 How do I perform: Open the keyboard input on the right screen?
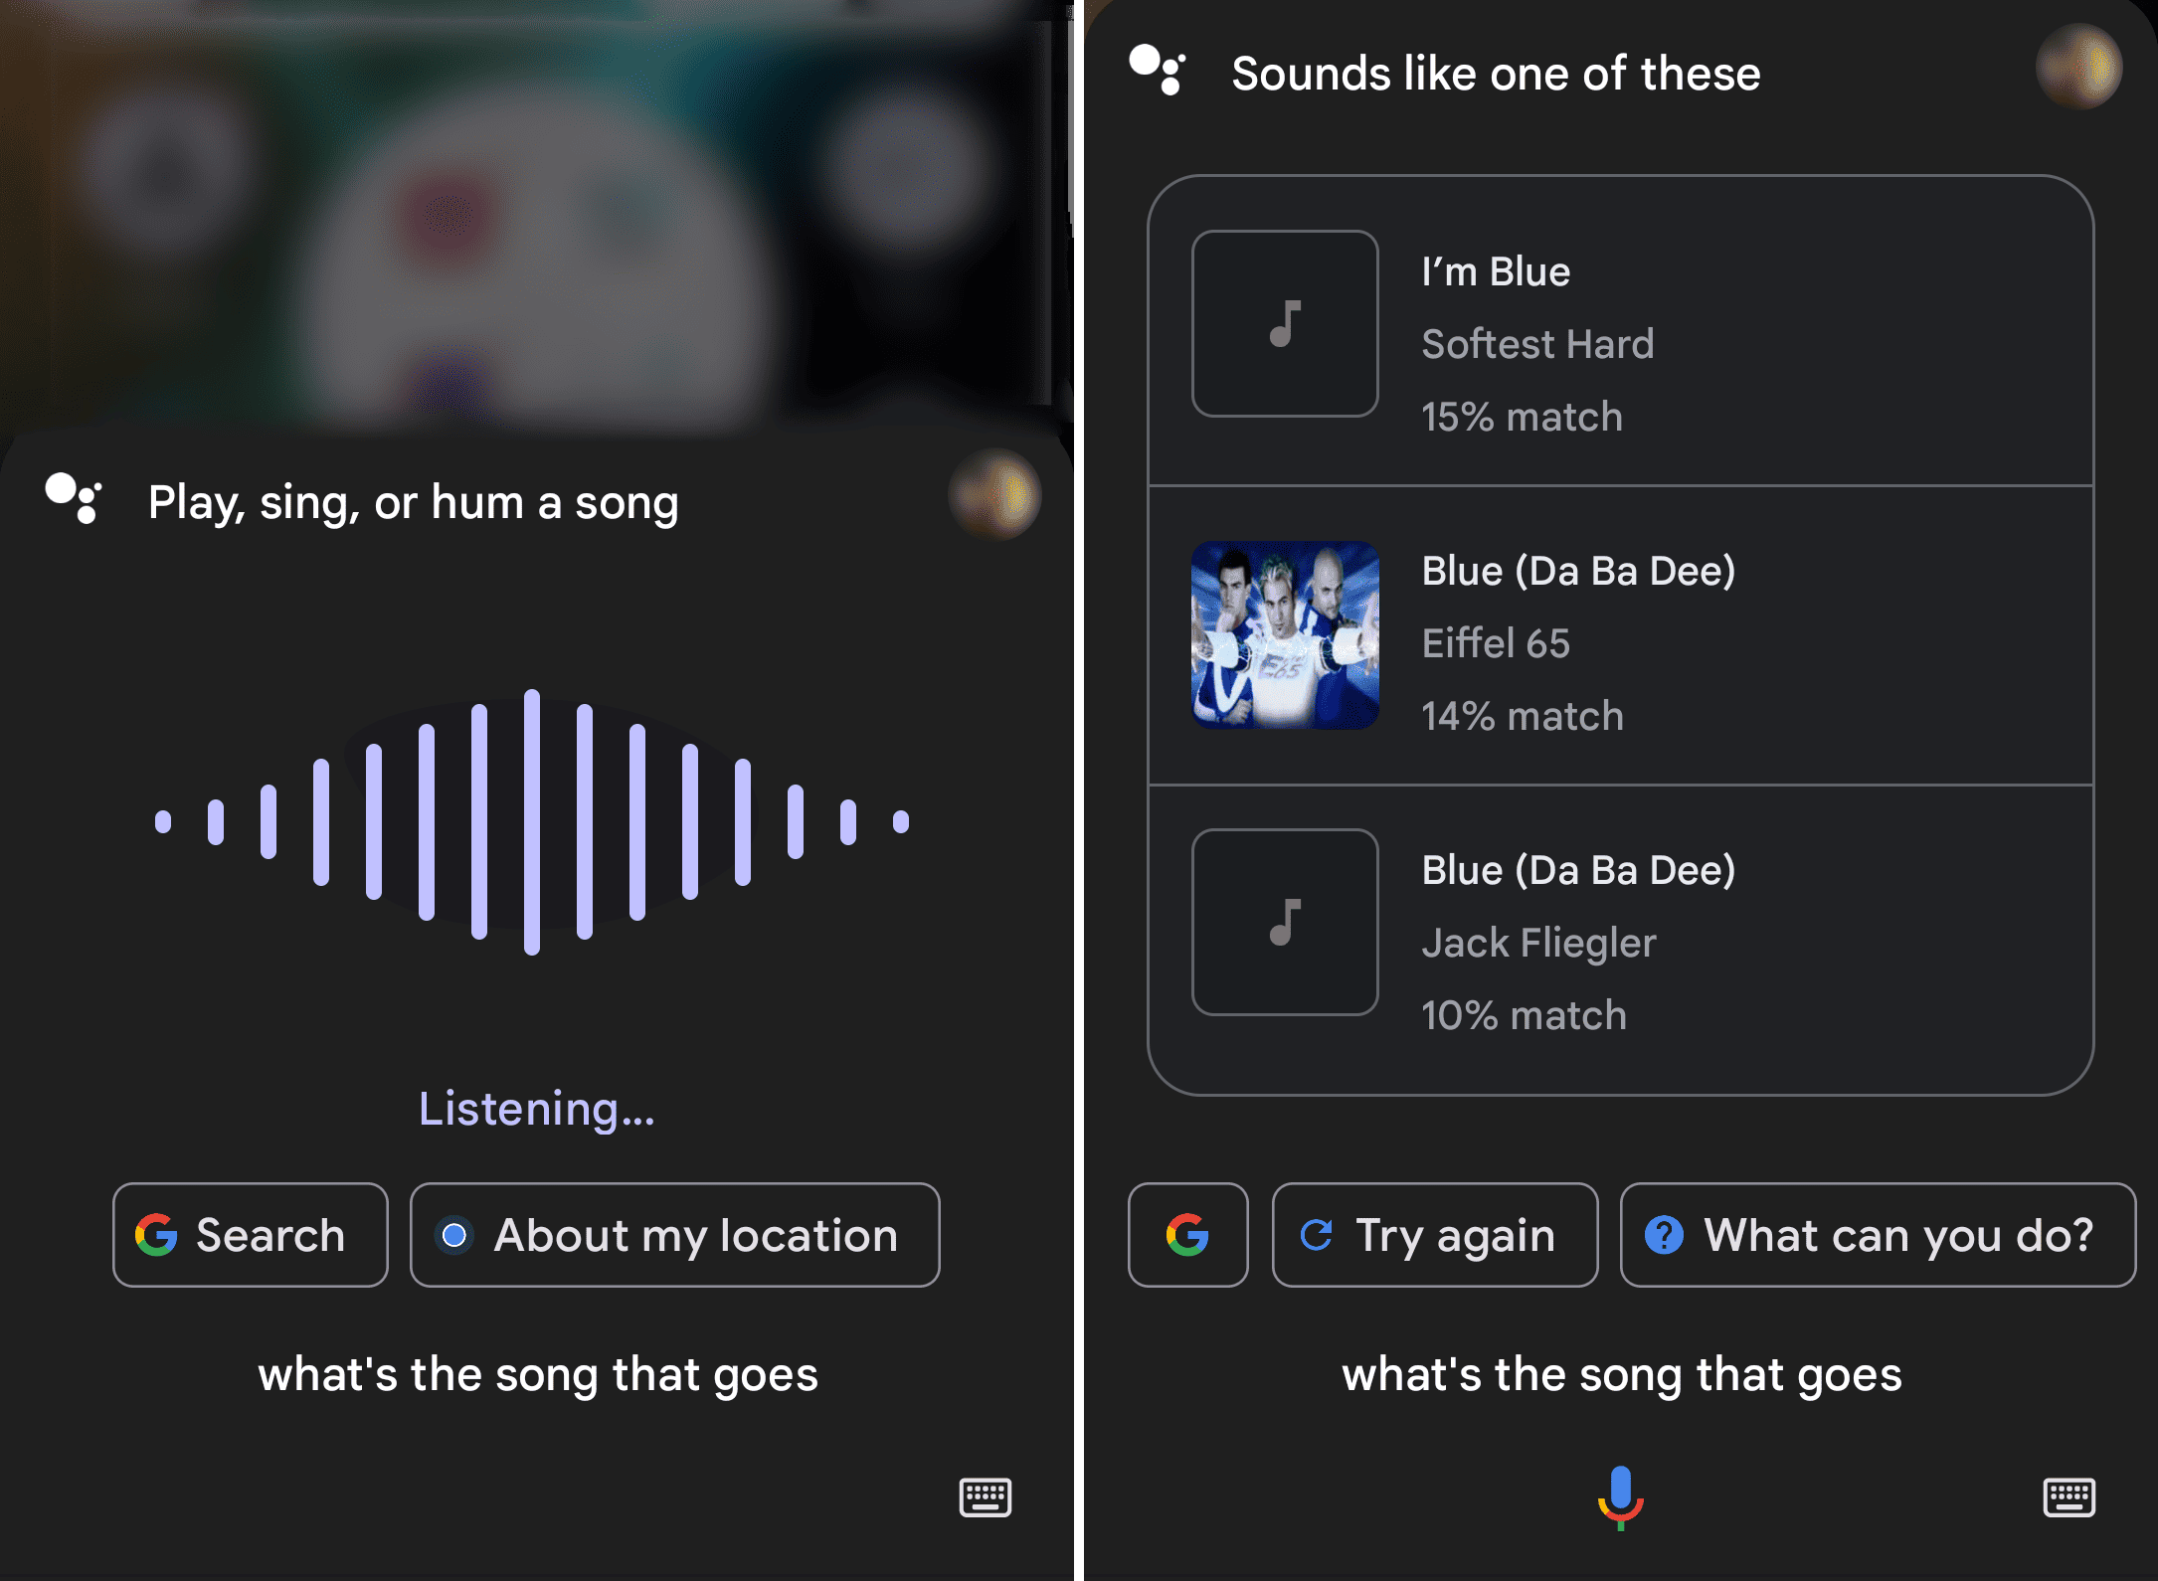[2071, 1497]
